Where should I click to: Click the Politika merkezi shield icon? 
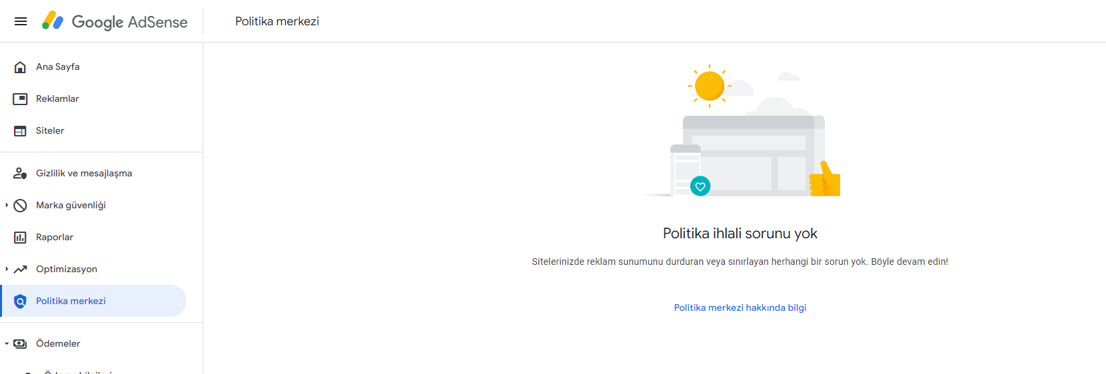click(20, 301)
